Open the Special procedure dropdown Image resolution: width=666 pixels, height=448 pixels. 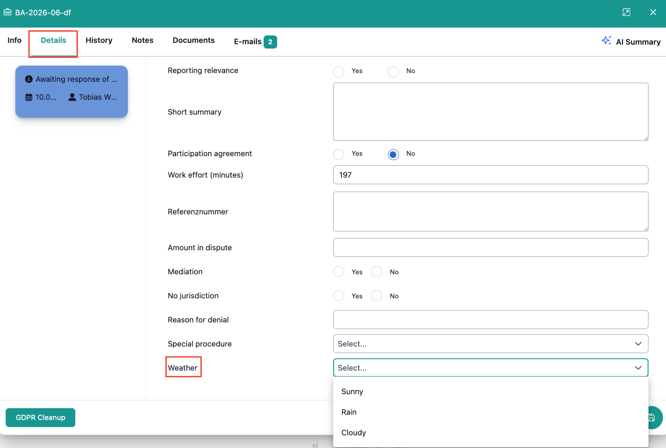point(490,344)
